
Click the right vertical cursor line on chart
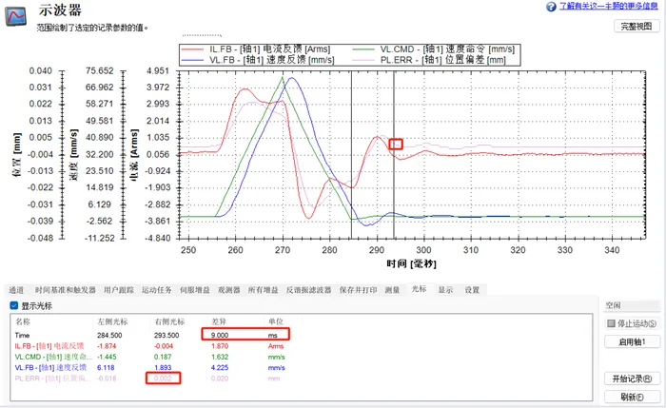coord(394,190)
